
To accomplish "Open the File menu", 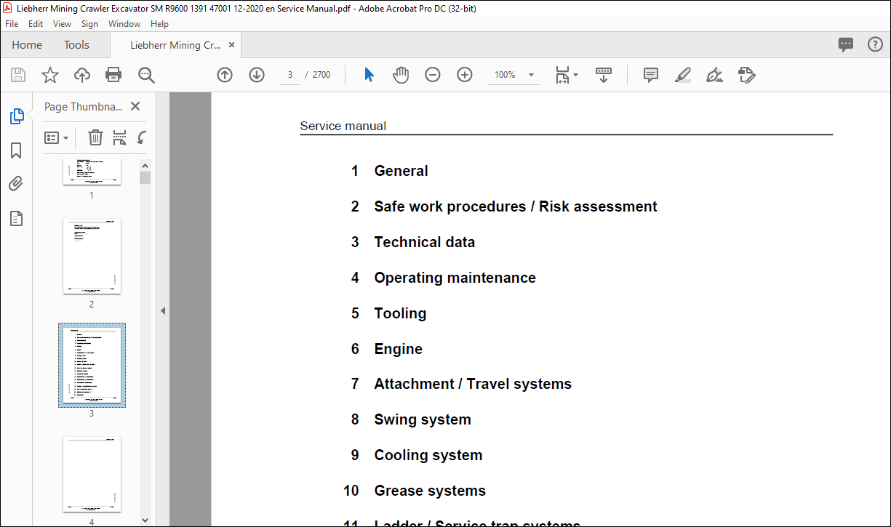I will pyautogui.click(x=12, y=24).
